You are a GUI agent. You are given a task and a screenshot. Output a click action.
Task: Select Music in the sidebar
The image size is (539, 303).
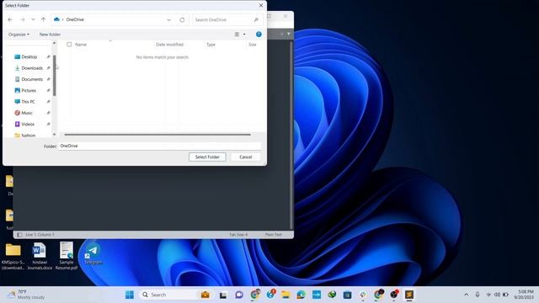pyautogui.click(x=27, y=113)
